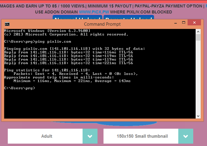The image size is (207, 146).
Task: Click the Command Prompt title bar text
Action: pos(102,24)
